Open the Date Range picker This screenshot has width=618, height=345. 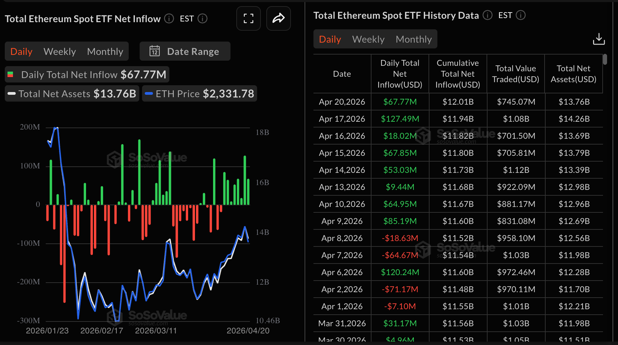(185, 51)
